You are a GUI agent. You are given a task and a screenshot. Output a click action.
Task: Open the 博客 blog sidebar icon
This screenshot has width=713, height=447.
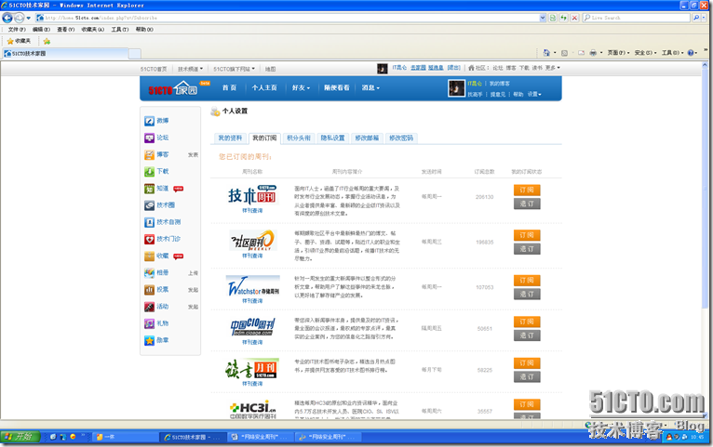click(x=149, y=155)
